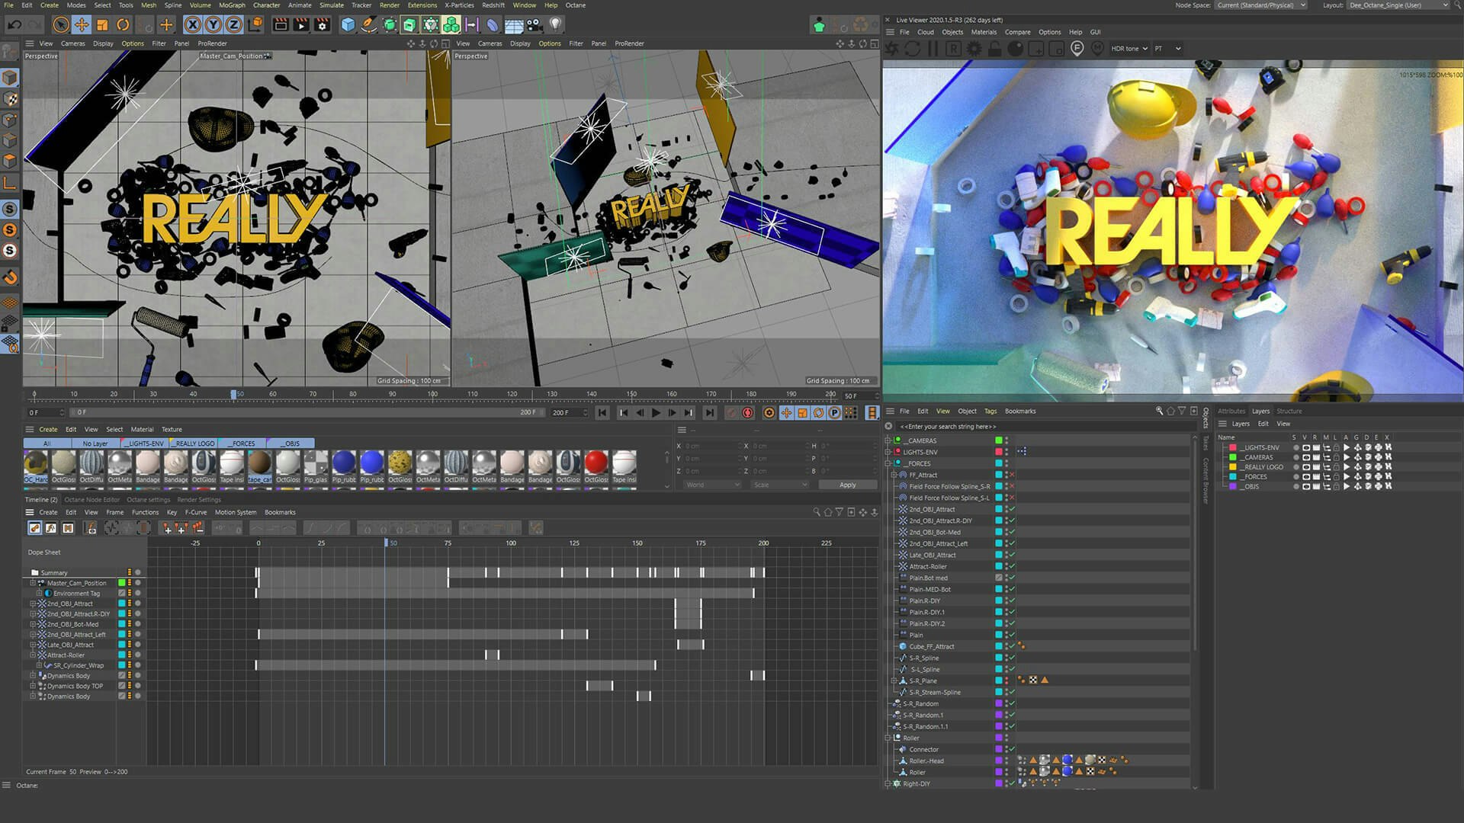Open the MoGraph menu
The height and width of the screenshot is (823, 1464).
[x=232, y=5]
